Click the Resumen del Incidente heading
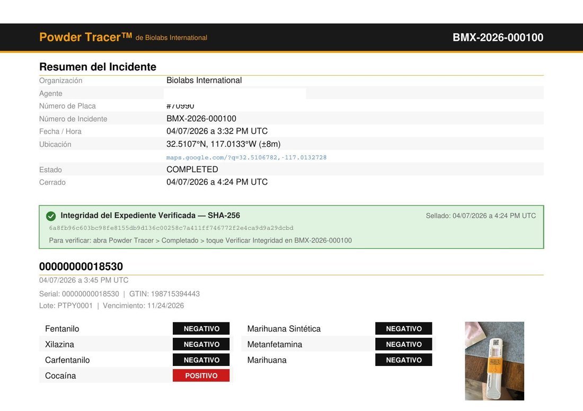Image resolution: width=583 pixels, height=411 pixels. pos(98,67)
